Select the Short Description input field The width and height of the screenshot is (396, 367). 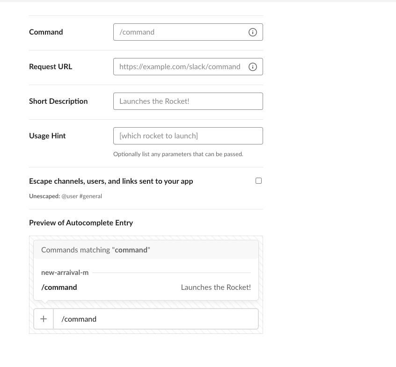(188, 101)
